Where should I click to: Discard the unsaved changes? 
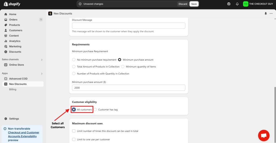coord(183,4)
